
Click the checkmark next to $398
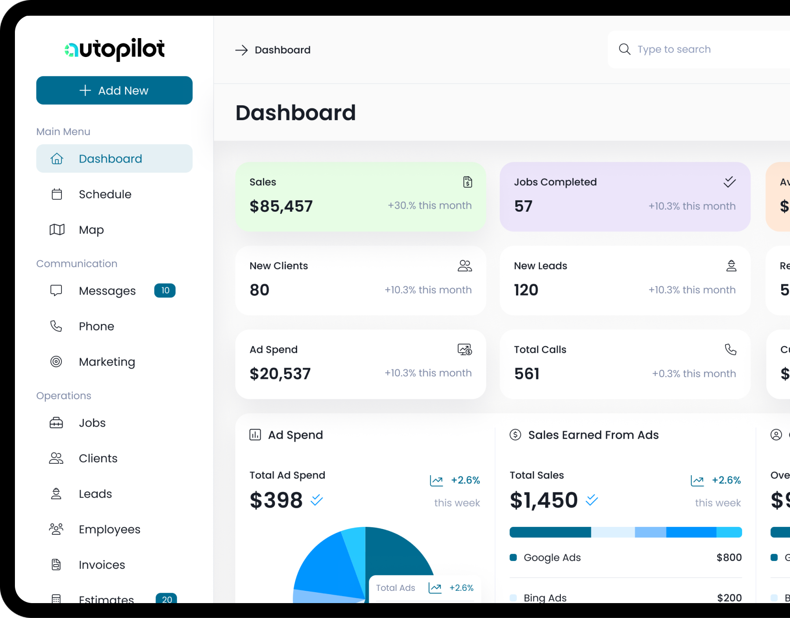(316, 500)
